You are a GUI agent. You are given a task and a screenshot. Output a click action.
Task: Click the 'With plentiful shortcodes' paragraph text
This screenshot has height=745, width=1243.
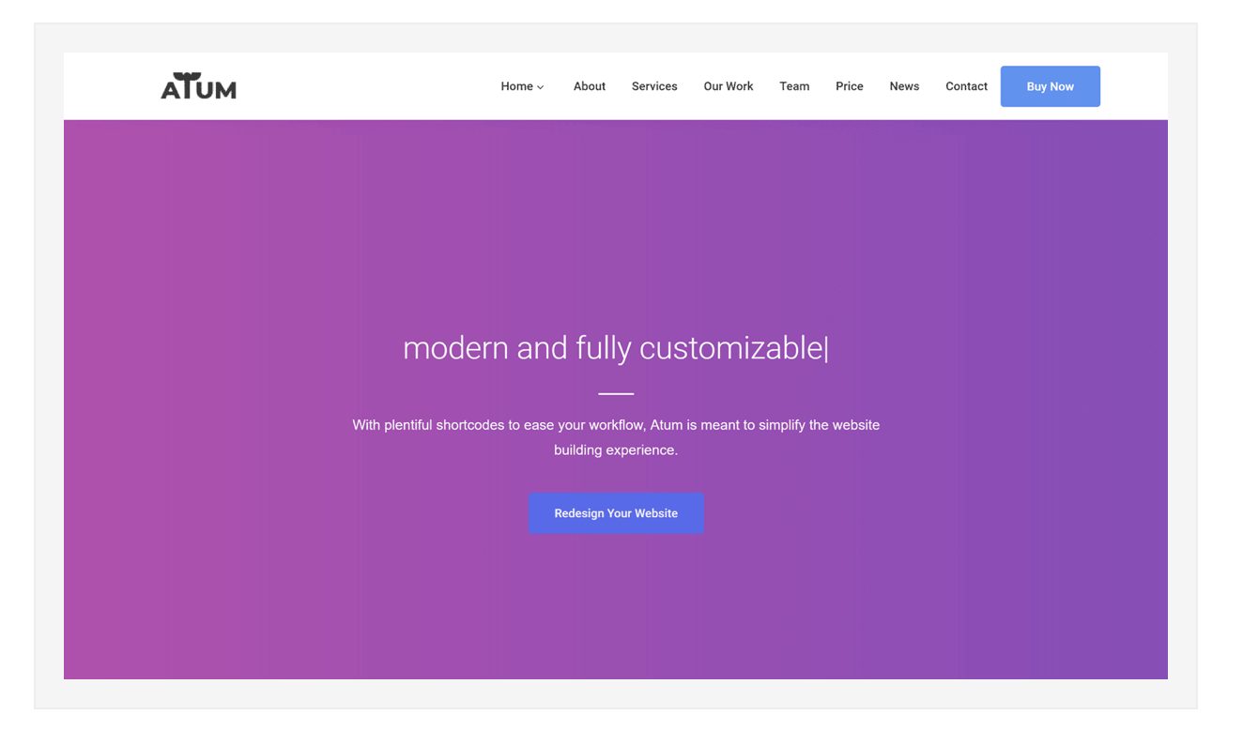click(x=616, y=437)
